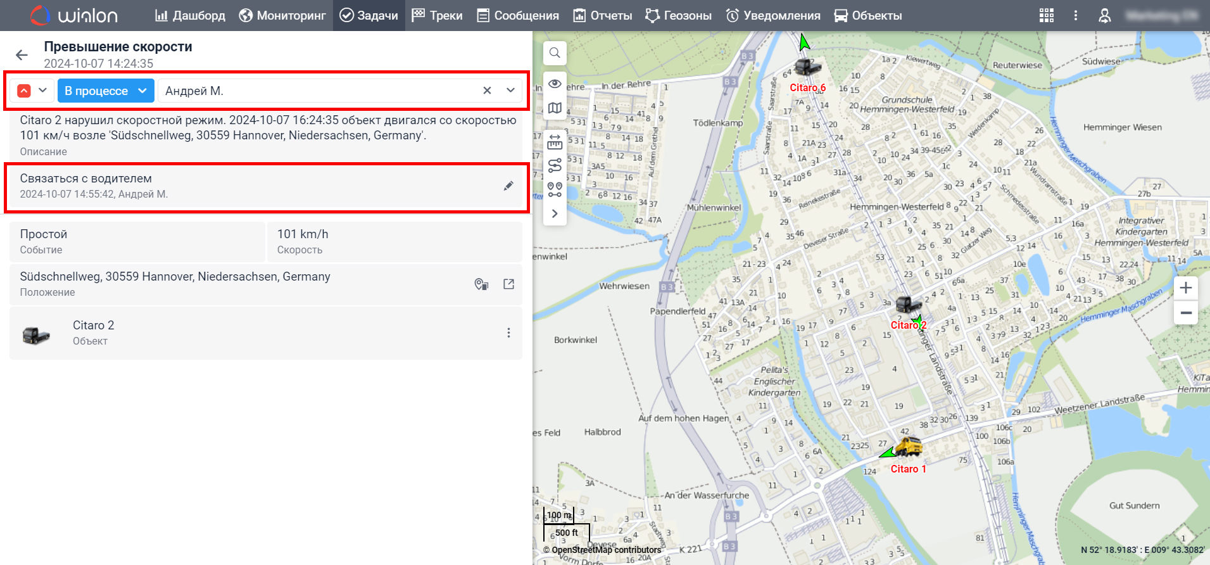Edit the 'Связаться с водителем' comment
Screen dimensions: 1210x565
click(x=508, y=186)
